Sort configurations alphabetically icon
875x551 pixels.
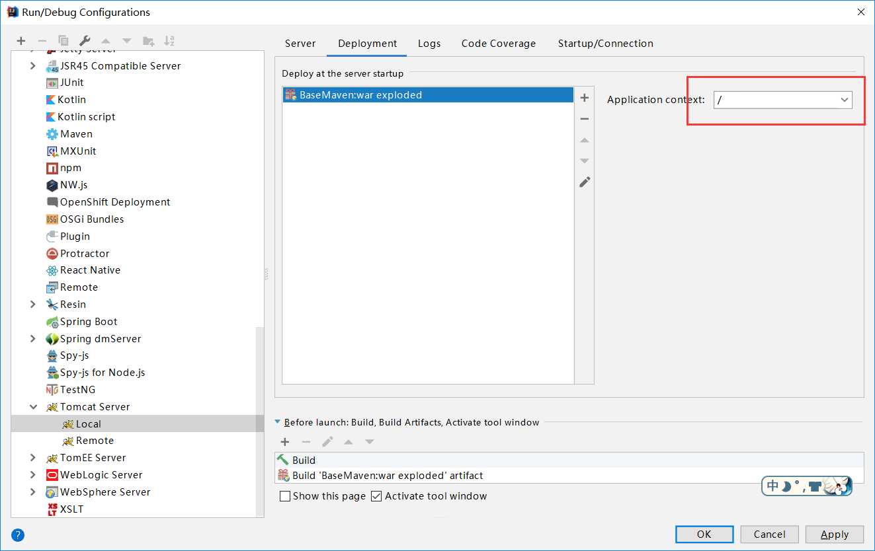pyautogui.click(x=169, y=41)
